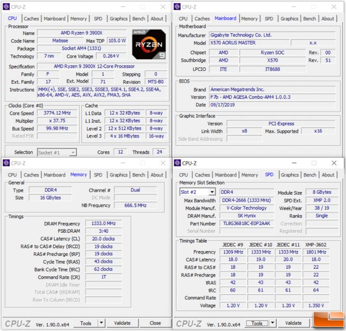The width and height of the screenshot is (346, 331).
Task: Click the AMD Ryzen 9 logo in the CPU window
Action: 149,45
